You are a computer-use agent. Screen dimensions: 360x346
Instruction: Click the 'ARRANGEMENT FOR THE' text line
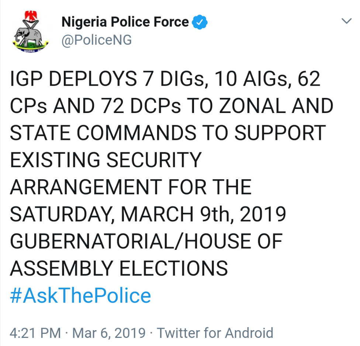point(131,187)
